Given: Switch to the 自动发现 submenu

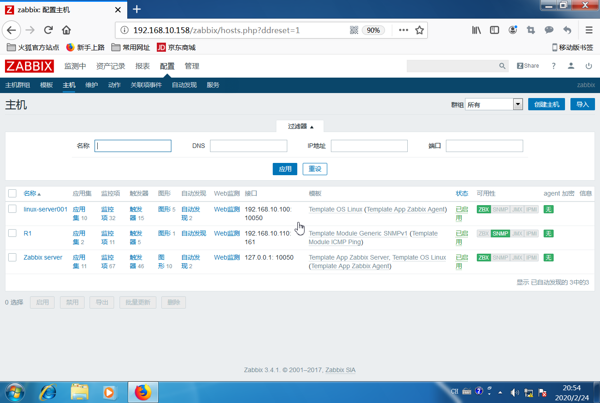Looking at the screenshot, I should point(184,85).
